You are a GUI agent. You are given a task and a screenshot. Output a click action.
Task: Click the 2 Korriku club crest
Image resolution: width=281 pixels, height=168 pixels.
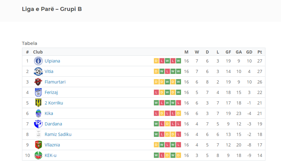(38, 103)
